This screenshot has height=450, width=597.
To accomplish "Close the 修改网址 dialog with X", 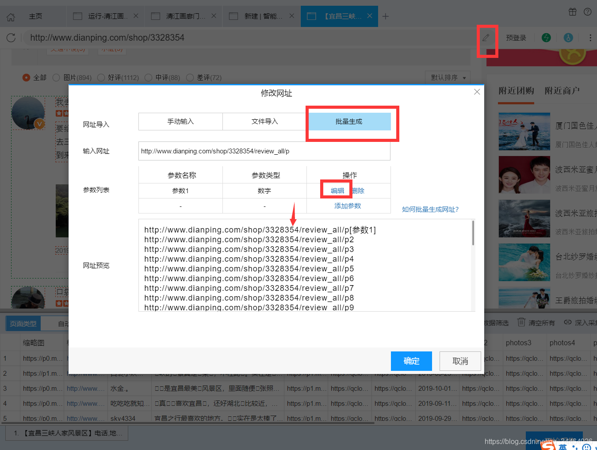I will click(x=477, y=92).
